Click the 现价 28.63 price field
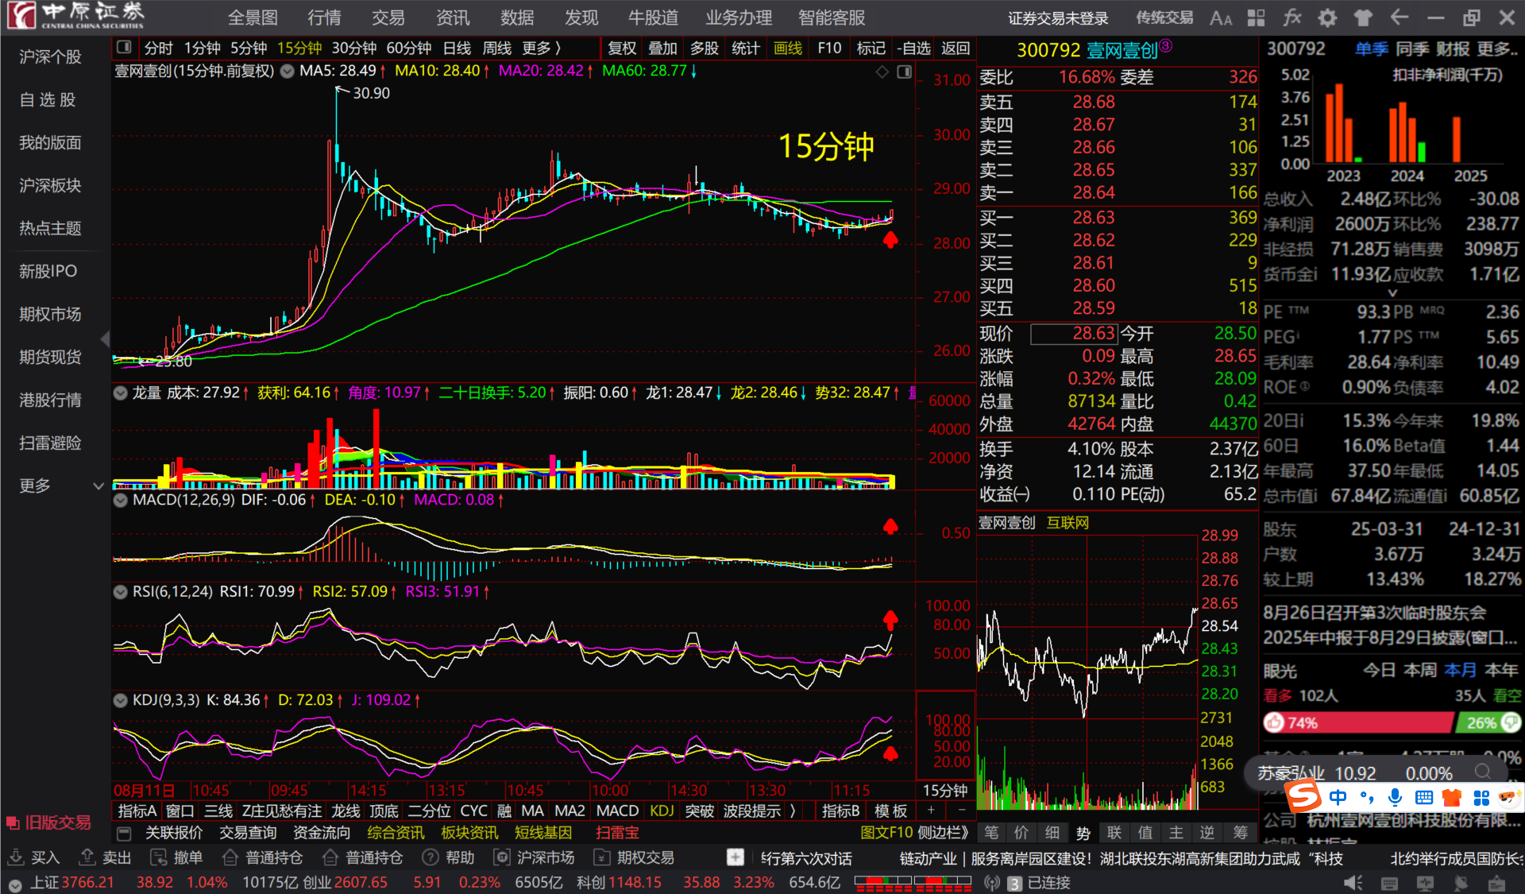Image resolution: width=1525 pixels, height=894 pixels. (1074, 334)
